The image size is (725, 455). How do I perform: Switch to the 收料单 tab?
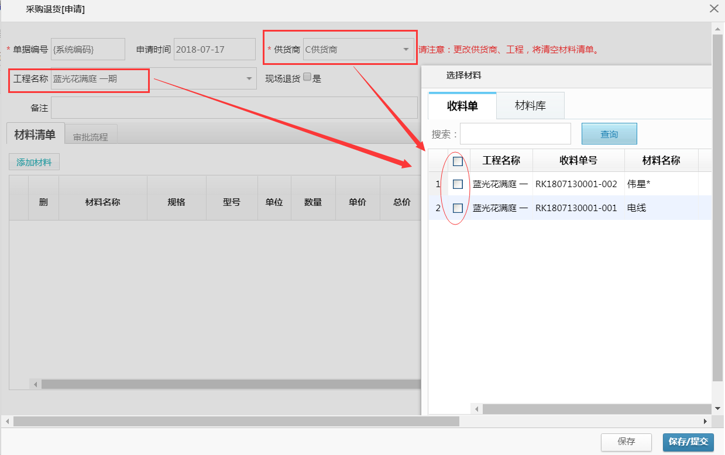click(462, 106)
